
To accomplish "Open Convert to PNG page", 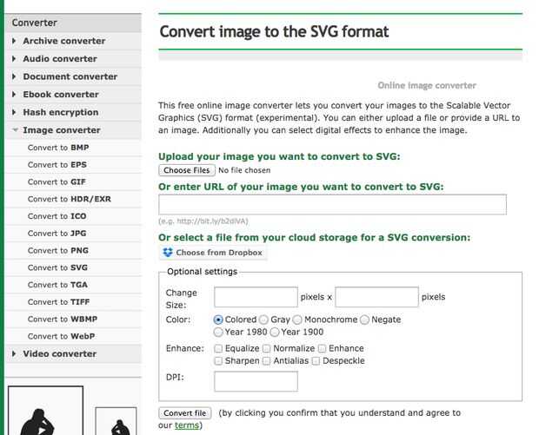I will pos(57,250).
